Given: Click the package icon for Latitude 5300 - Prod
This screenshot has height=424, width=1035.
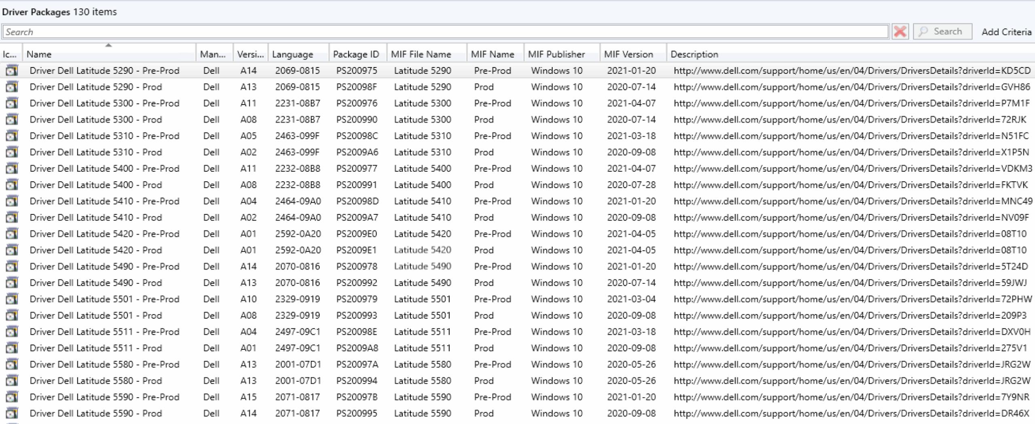Looking at the screenshot, I should [12, 120].
